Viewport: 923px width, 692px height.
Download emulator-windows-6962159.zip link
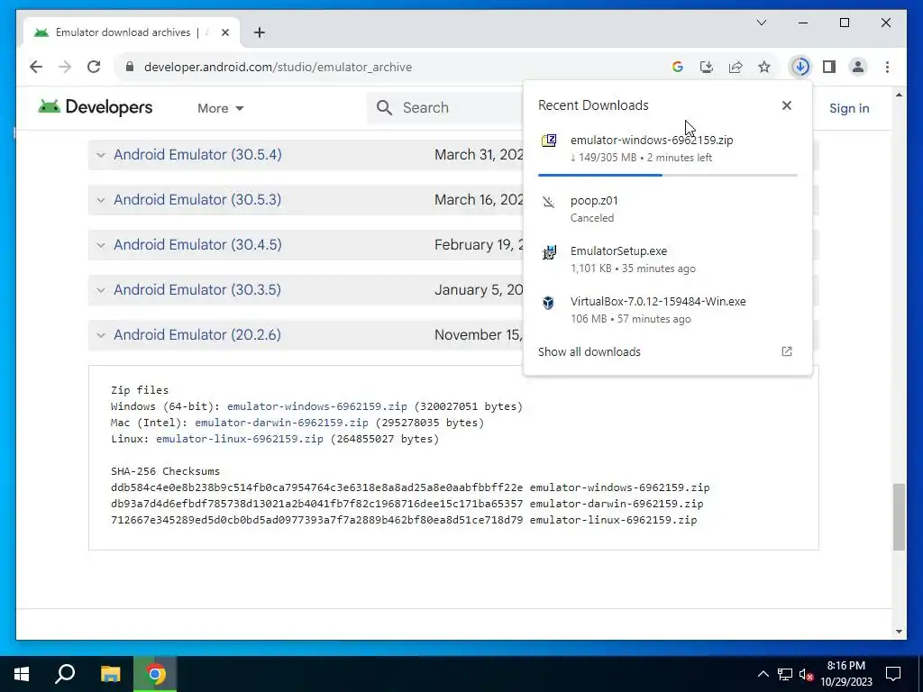coord(316,406)
